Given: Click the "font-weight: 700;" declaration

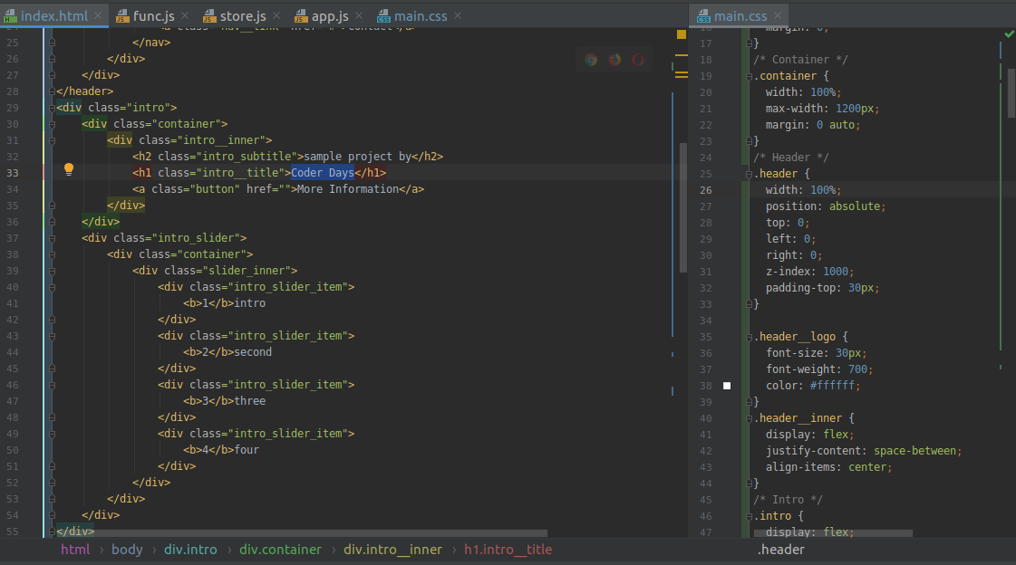Looking at the screenshot, I should pos(819,369).
